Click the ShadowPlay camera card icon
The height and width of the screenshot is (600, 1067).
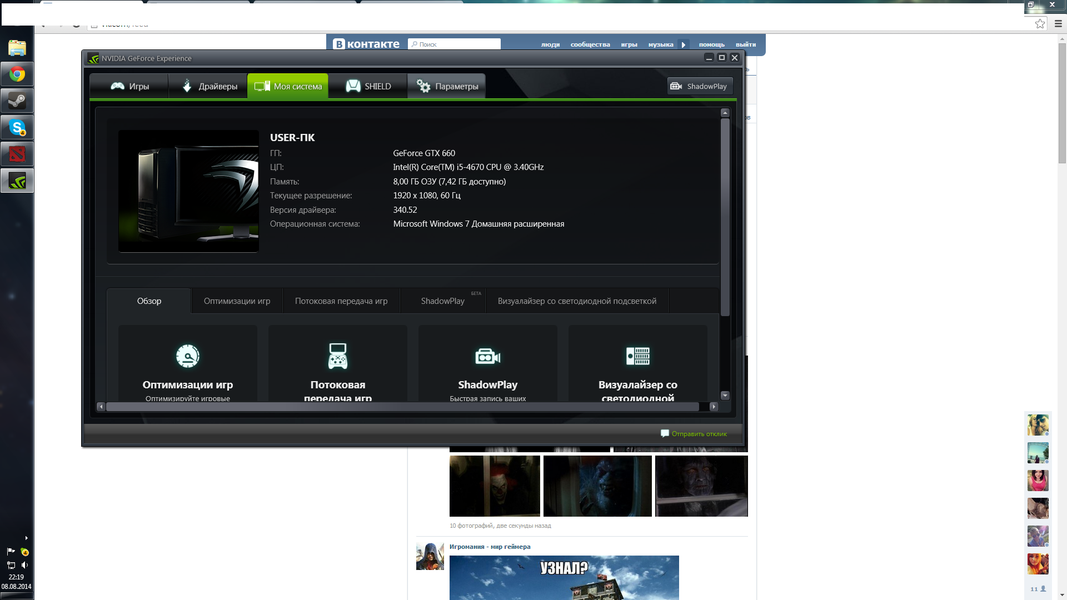(x=488, y=356)
